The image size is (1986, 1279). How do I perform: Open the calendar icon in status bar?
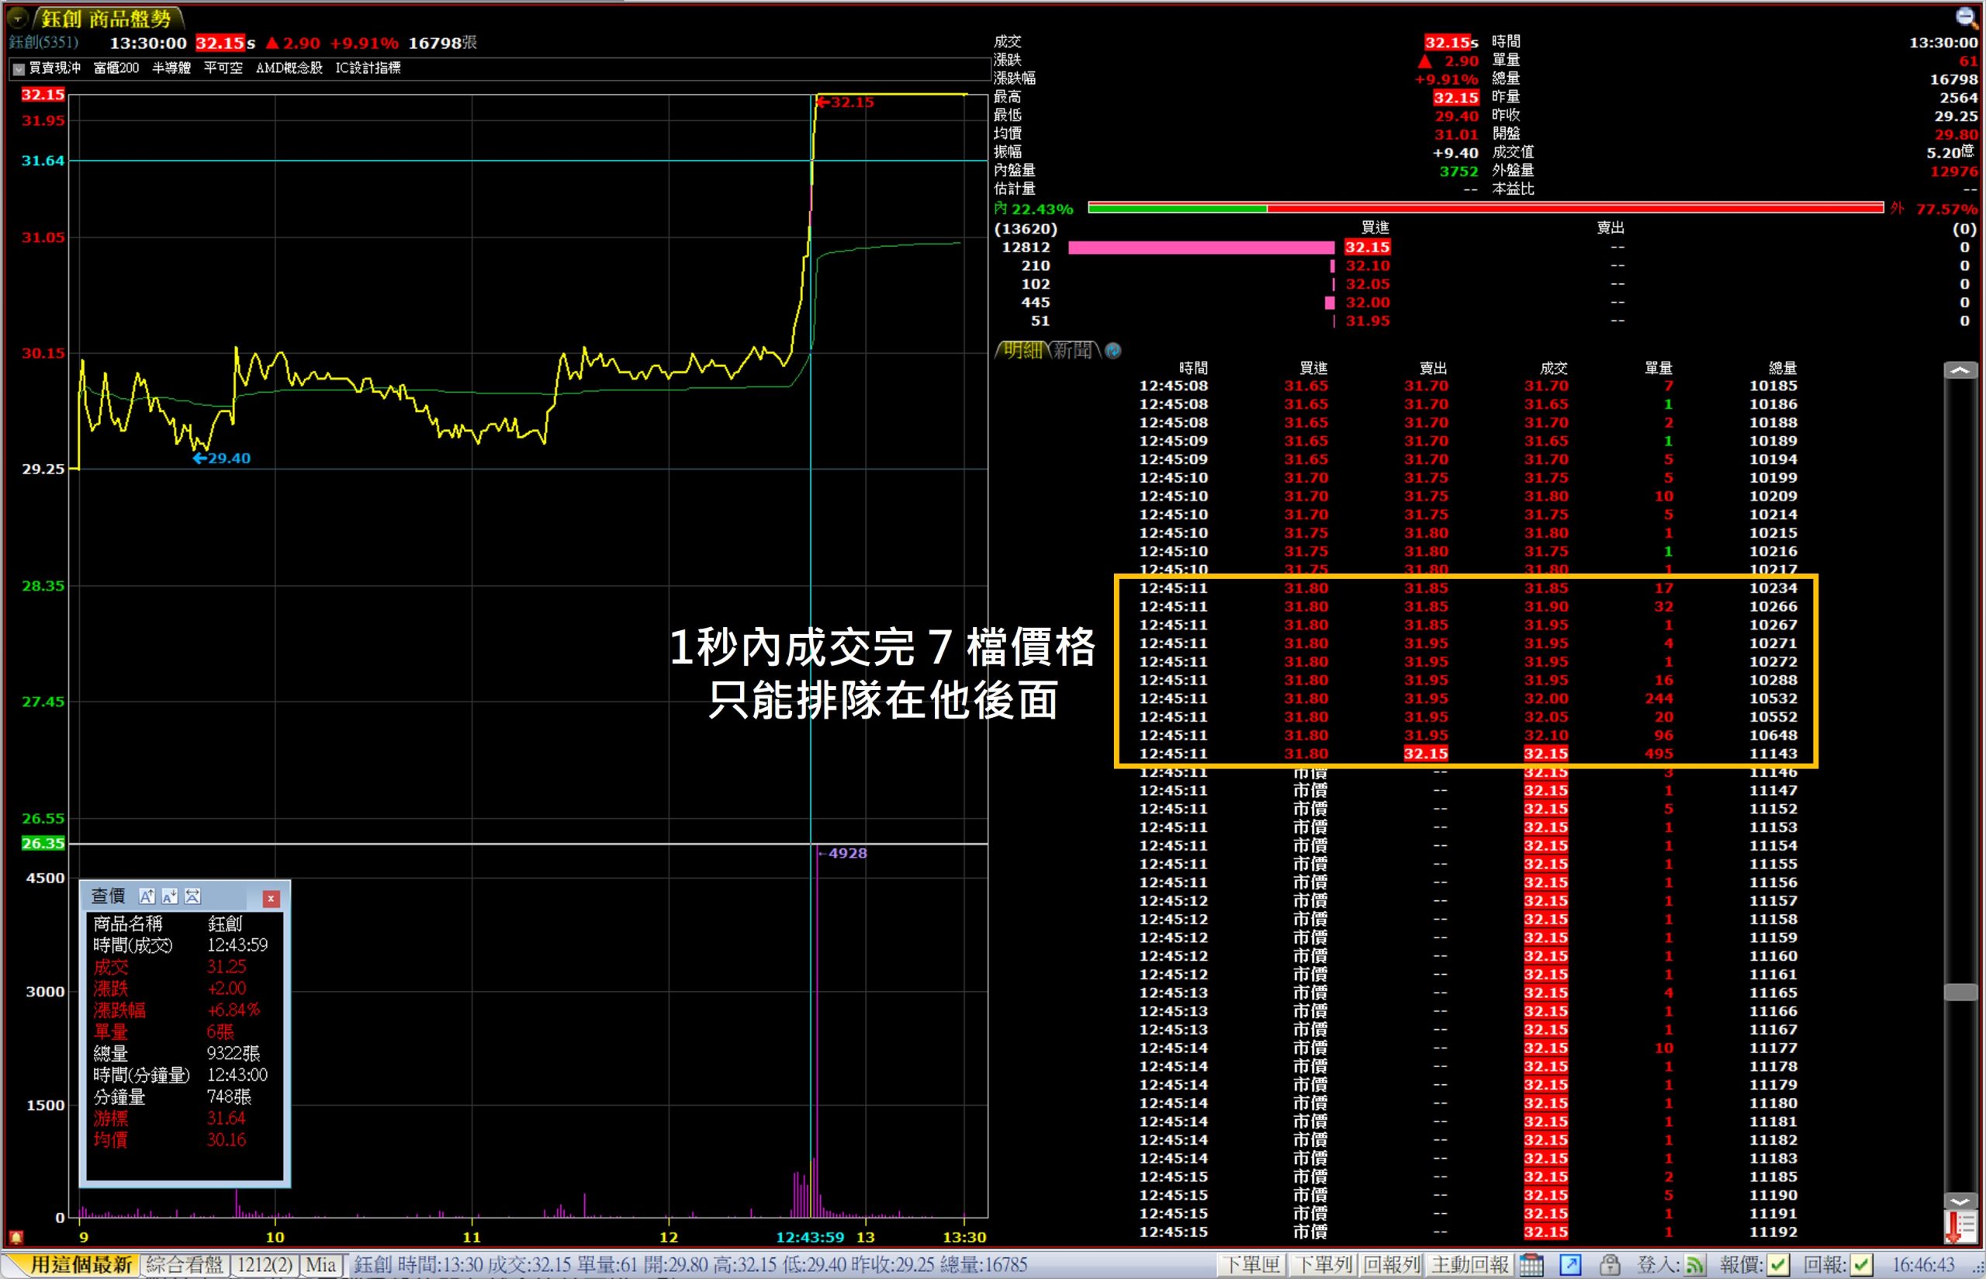click(x=1531, y=1265)
